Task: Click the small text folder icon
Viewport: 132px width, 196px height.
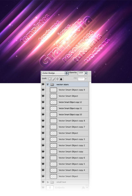Action: click(x=52, y=182)
